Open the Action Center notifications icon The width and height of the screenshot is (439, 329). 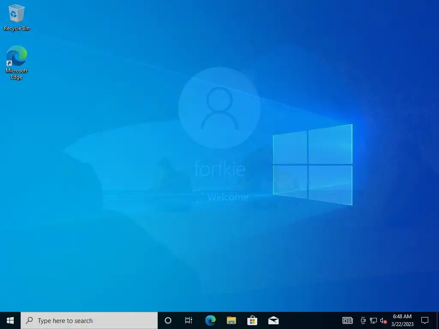click(x=425, y=320)
